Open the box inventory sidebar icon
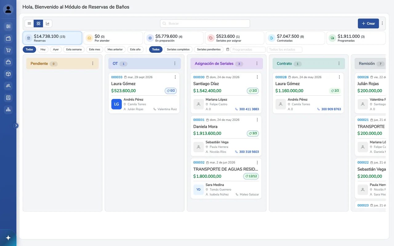 (x=8, y=74)
